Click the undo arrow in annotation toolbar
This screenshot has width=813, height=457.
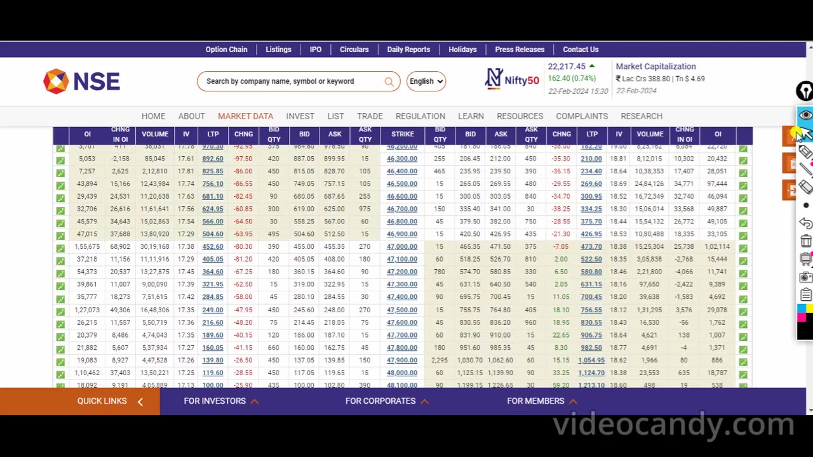click(x=805, y=223)
